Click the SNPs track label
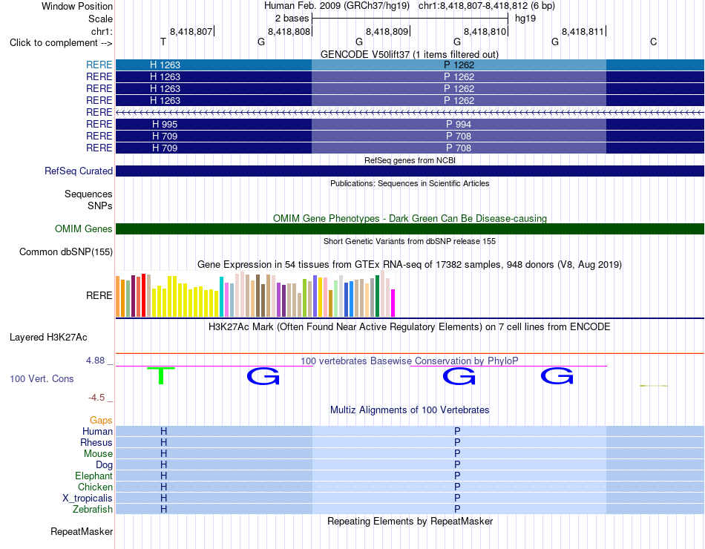Screen dimensions: 705x549 coord(100,206)
